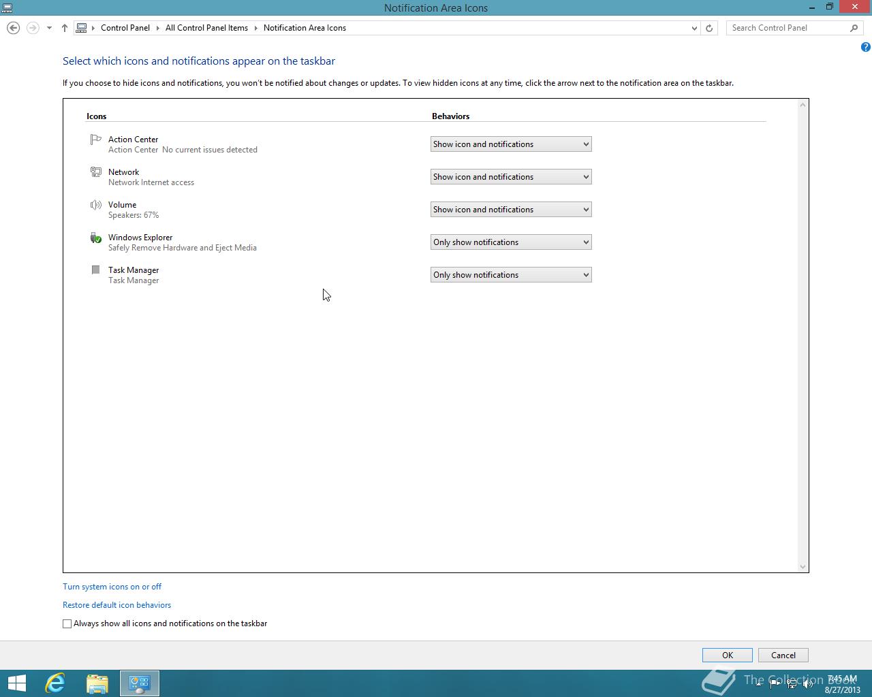872x697 pixels.
Task: Click Restore default icon behaviors link
Action: tap(117, 605)
